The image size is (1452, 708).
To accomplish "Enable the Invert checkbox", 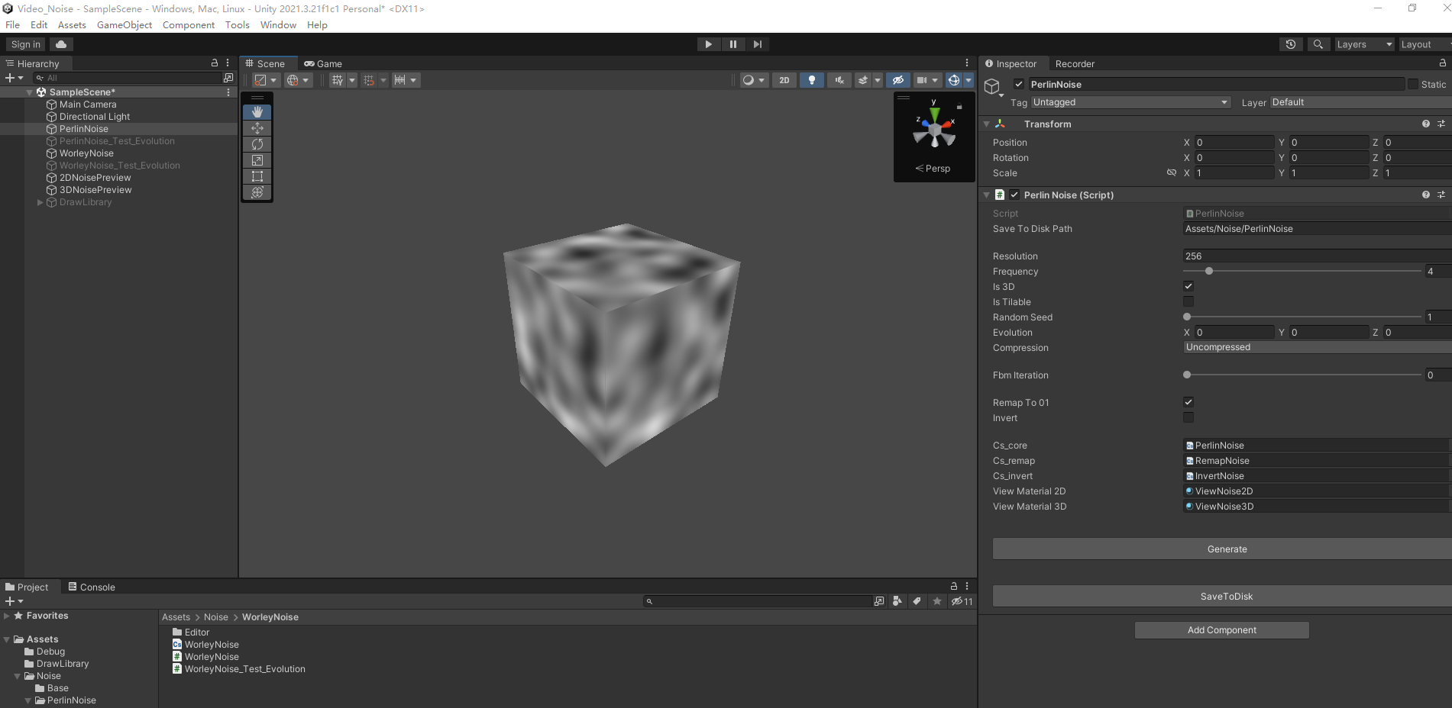I will [1188, 417].
